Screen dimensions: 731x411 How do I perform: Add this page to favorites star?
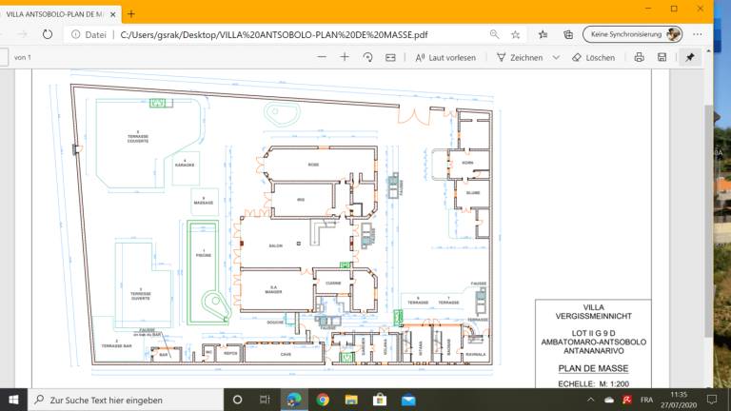click(x=516, y=33)
